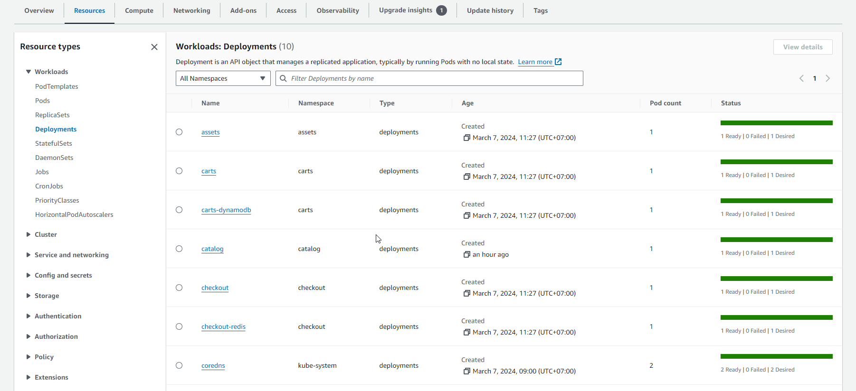Viewport: 856px width, 391px height.
Task: Go to the next page arrow
Action: pyautogui.click(x=827, y=78)
